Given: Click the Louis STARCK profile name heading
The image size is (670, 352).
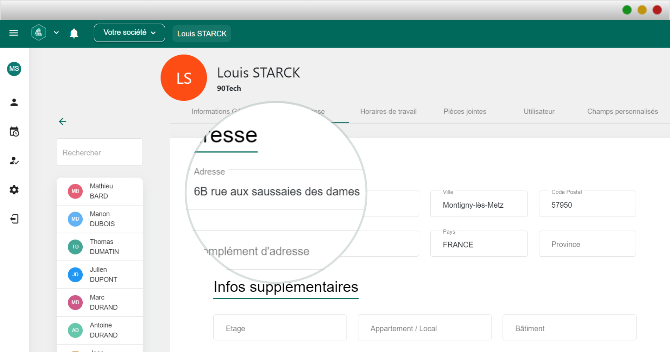Looking at the screenshot, I should tap(258, 73).
